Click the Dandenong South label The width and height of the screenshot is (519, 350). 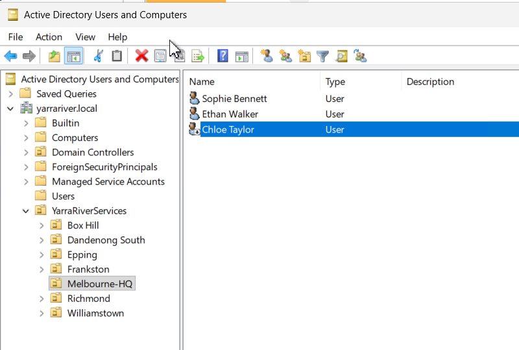[x=106, y=240]
